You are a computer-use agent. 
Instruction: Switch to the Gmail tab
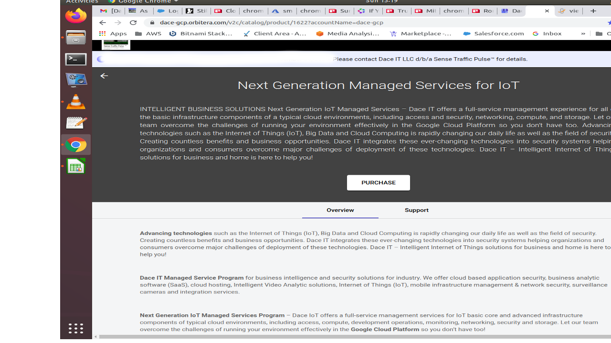point(110,11)
